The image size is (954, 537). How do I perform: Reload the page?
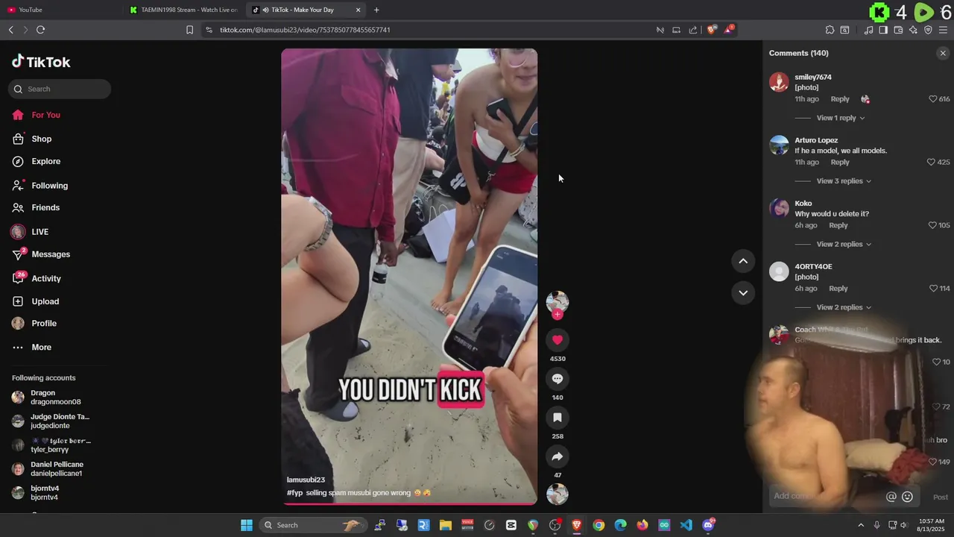tap(40, 30)
